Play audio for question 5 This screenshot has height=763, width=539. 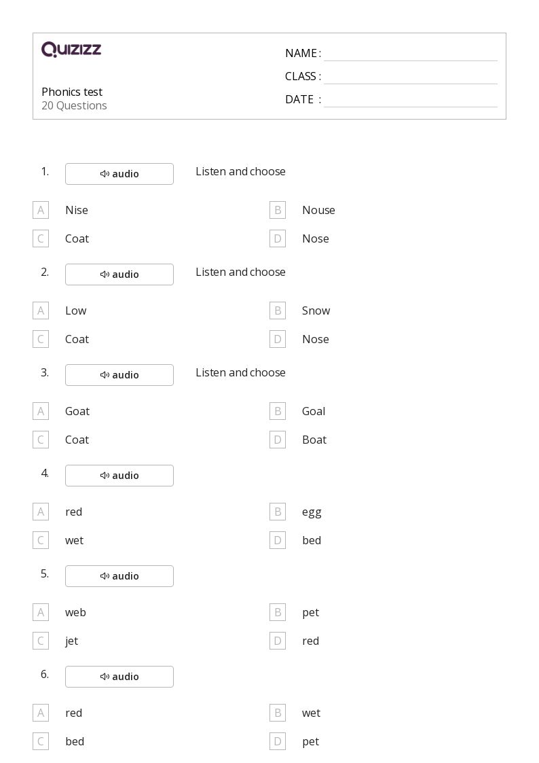click(119, 576)
